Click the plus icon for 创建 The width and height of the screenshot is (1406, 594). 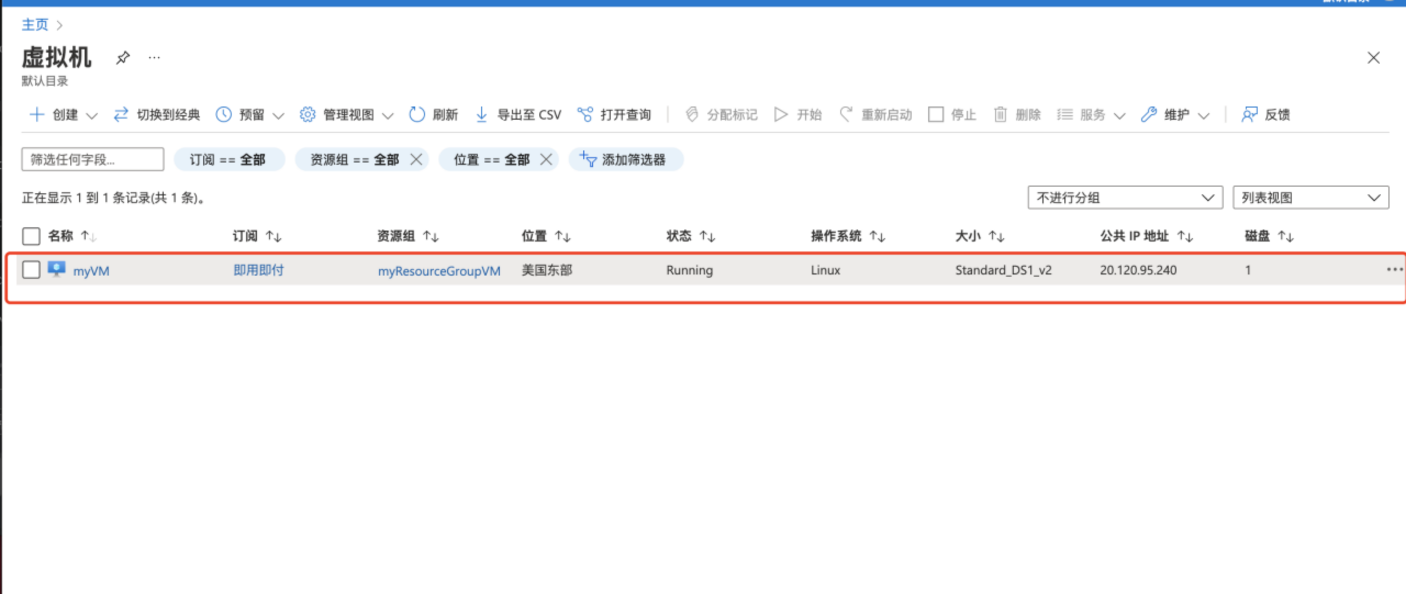coord(36,115)
